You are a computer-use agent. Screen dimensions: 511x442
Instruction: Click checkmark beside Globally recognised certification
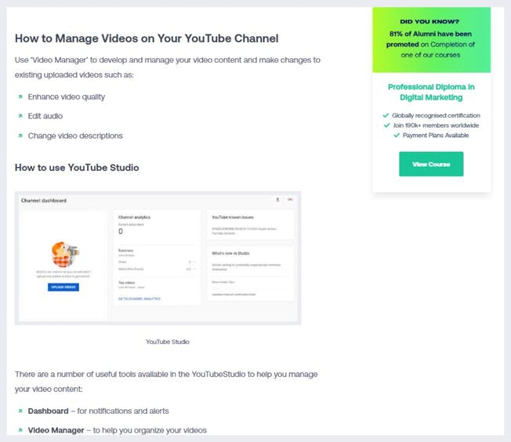[386, 115]
